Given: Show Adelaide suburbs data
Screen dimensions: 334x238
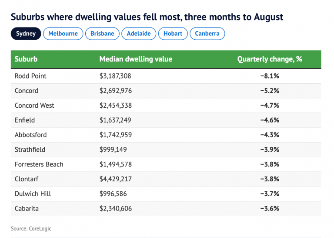Looking at the screenshot, I should (x=138, y=34).
